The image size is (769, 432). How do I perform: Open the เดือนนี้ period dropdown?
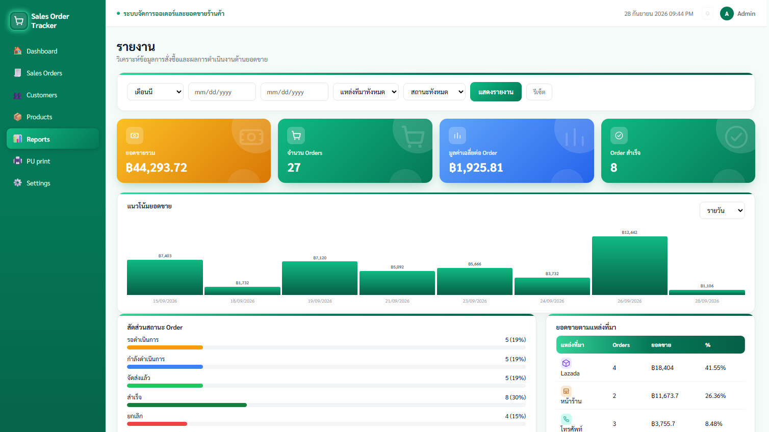tap(155, 92)
